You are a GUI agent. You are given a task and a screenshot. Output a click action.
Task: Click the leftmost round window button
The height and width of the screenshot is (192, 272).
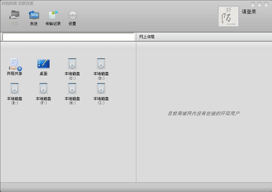click(x=253, y=4)
